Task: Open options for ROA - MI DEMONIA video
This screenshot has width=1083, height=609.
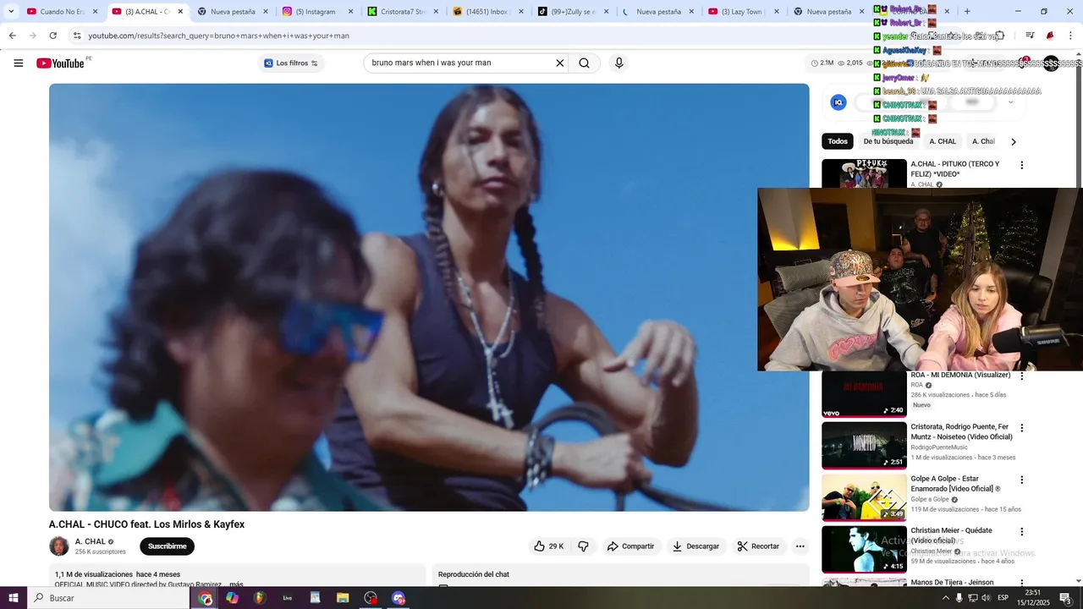Action: pyautogui.click(x=1021, y=376)
